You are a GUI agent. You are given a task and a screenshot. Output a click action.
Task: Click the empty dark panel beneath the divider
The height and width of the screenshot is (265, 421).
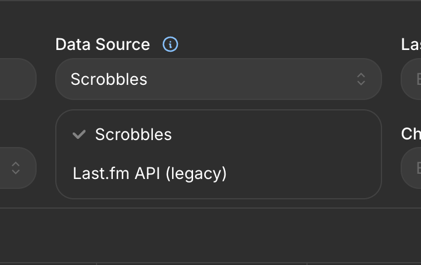211,235
